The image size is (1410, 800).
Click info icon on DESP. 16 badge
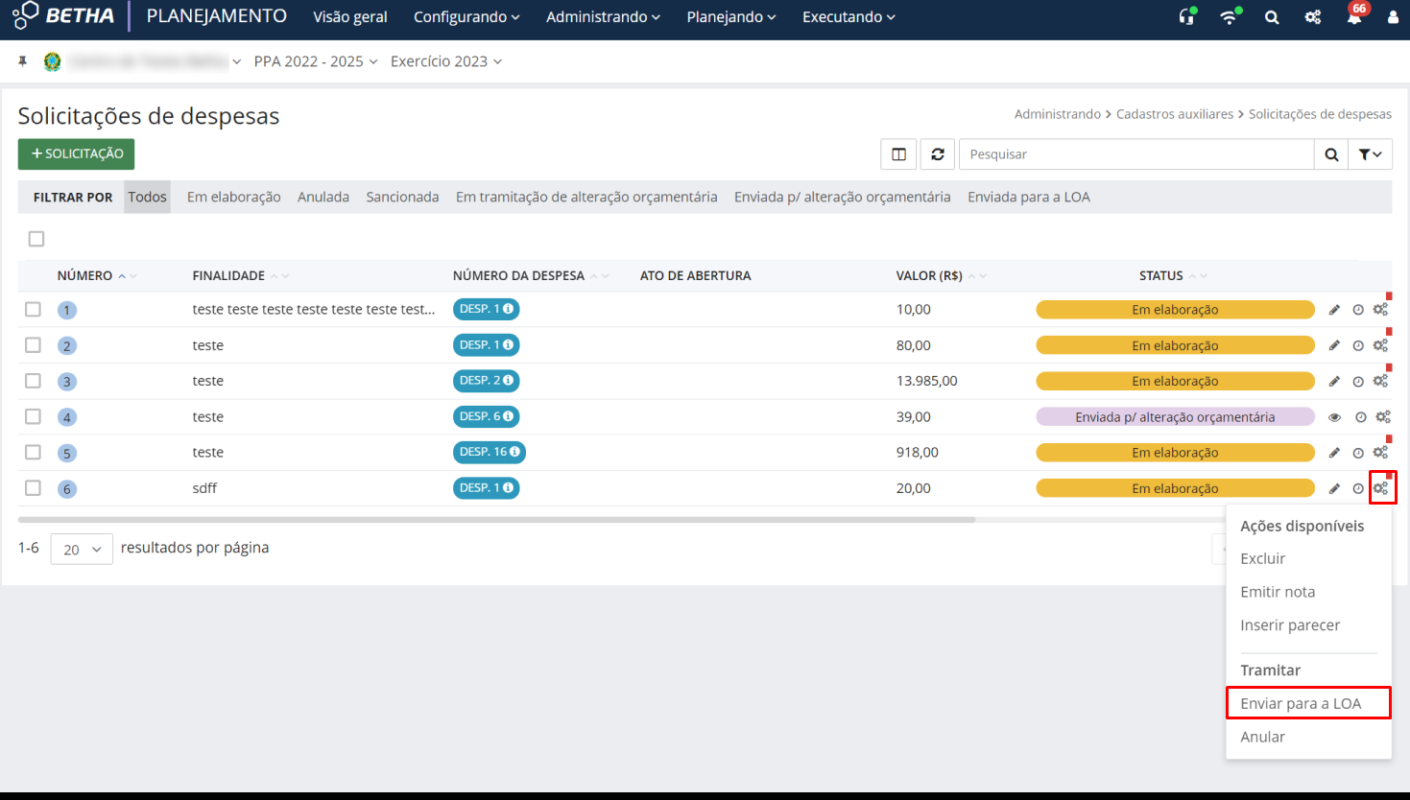(x=514, y=452)
